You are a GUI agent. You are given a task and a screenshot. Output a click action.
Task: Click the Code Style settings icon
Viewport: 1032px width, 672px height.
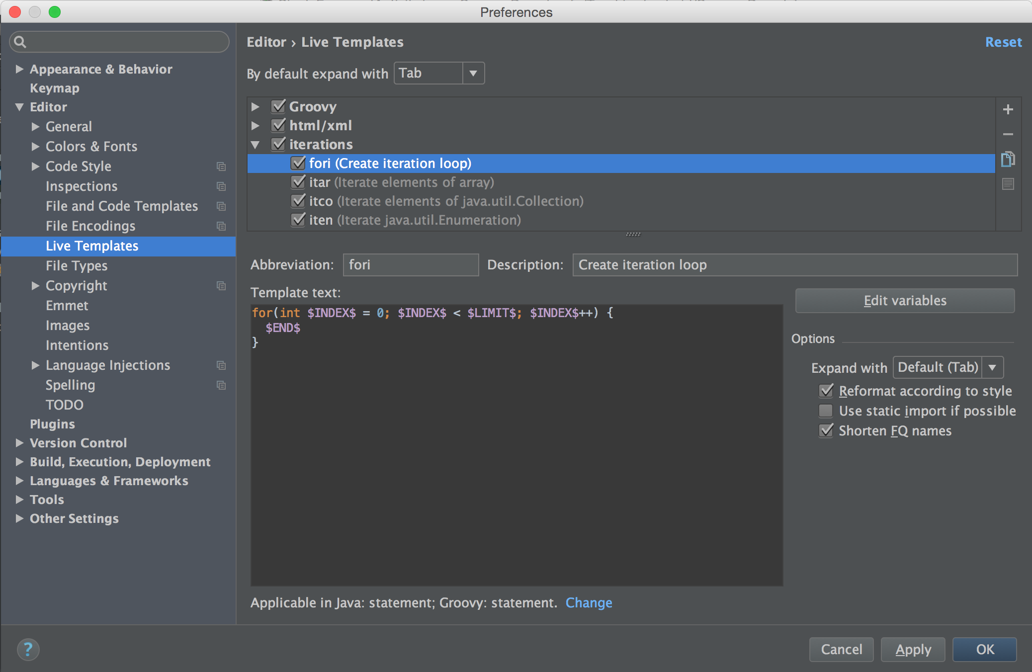221,166
